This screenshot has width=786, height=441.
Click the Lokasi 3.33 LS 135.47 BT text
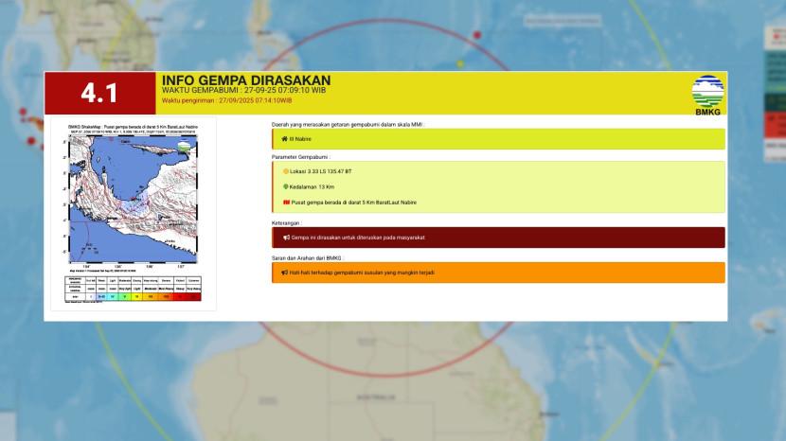pos(321,171)
